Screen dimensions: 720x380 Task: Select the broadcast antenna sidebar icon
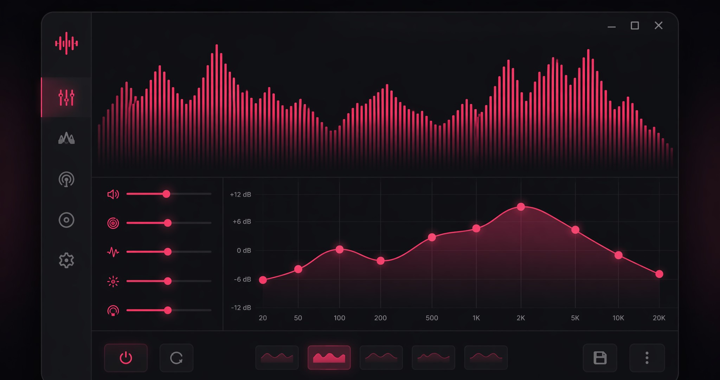pyautogui.click(x=66, y=179)
